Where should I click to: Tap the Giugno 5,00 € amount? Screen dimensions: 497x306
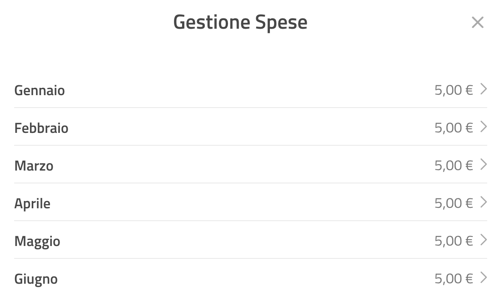pyautogui.click(x=454, y=279)
